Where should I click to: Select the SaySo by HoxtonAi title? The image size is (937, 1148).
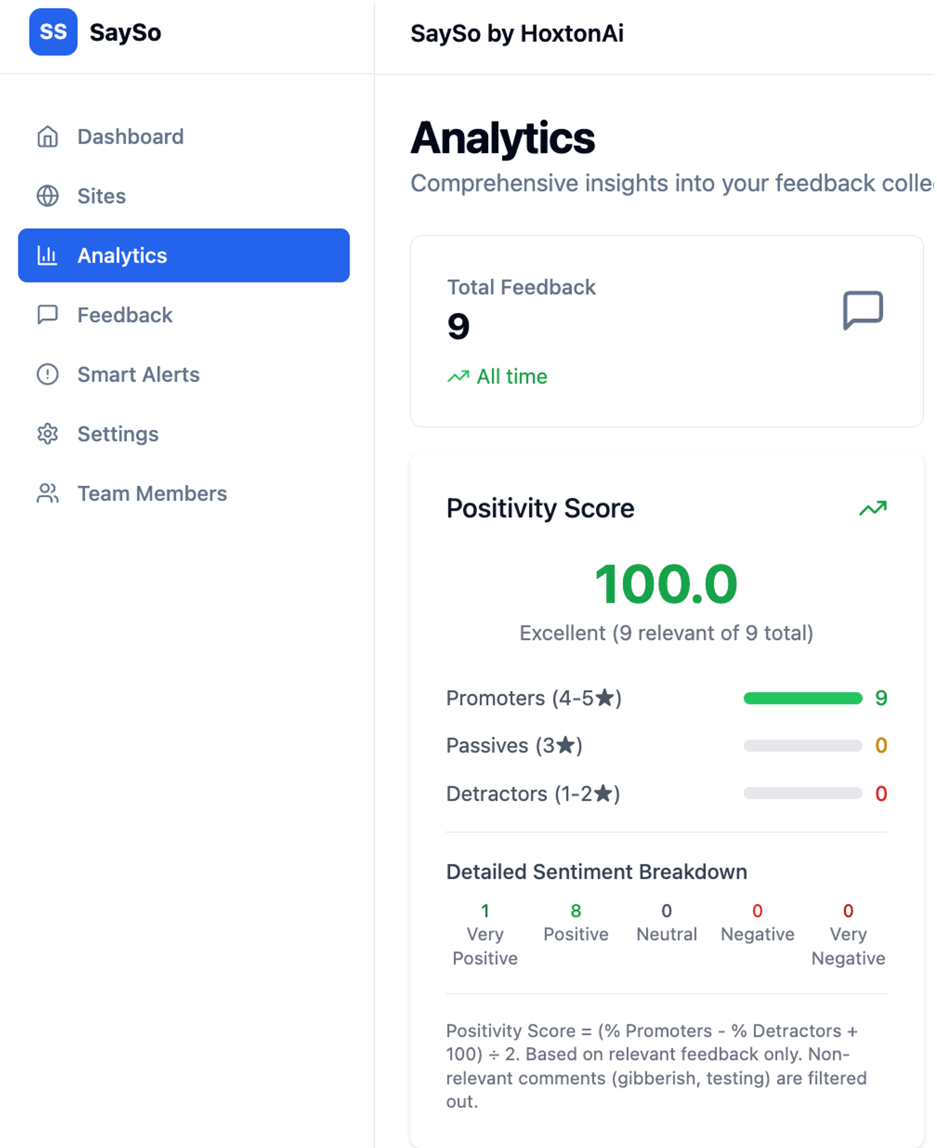tap(518, 33)
